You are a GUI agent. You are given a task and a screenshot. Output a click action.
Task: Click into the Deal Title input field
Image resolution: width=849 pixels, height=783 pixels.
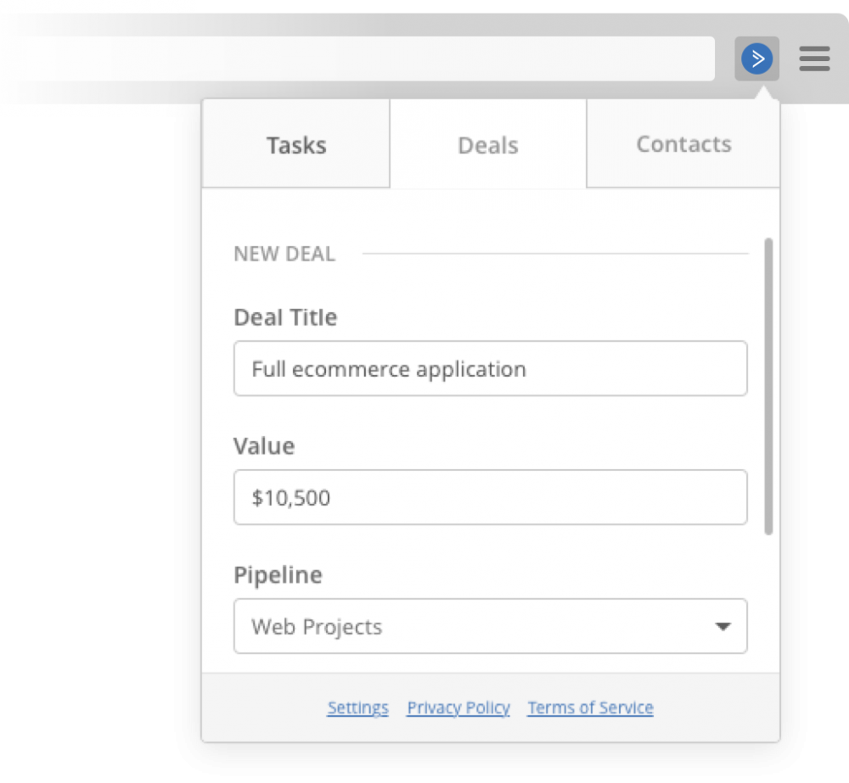pyautogui.click(x=490, y=369)
